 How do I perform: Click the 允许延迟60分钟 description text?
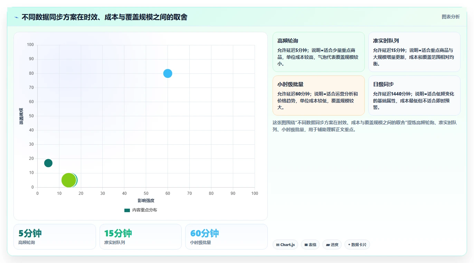click(x=318, y=101)
